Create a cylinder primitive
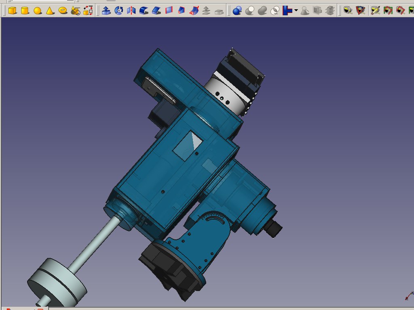This screenshot has height=310, width=414. point(25,10)
